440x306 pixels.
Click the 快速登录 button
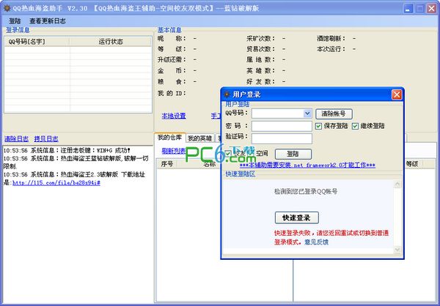[296, 217]
